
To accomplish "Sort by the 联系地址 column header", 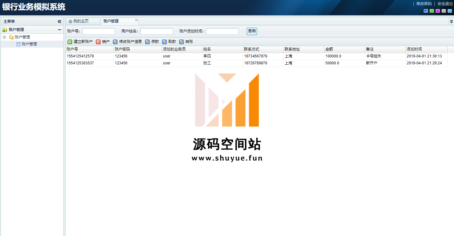I will click(304, 49).
